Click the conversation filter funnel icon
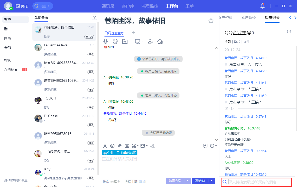 coord(94,17)
